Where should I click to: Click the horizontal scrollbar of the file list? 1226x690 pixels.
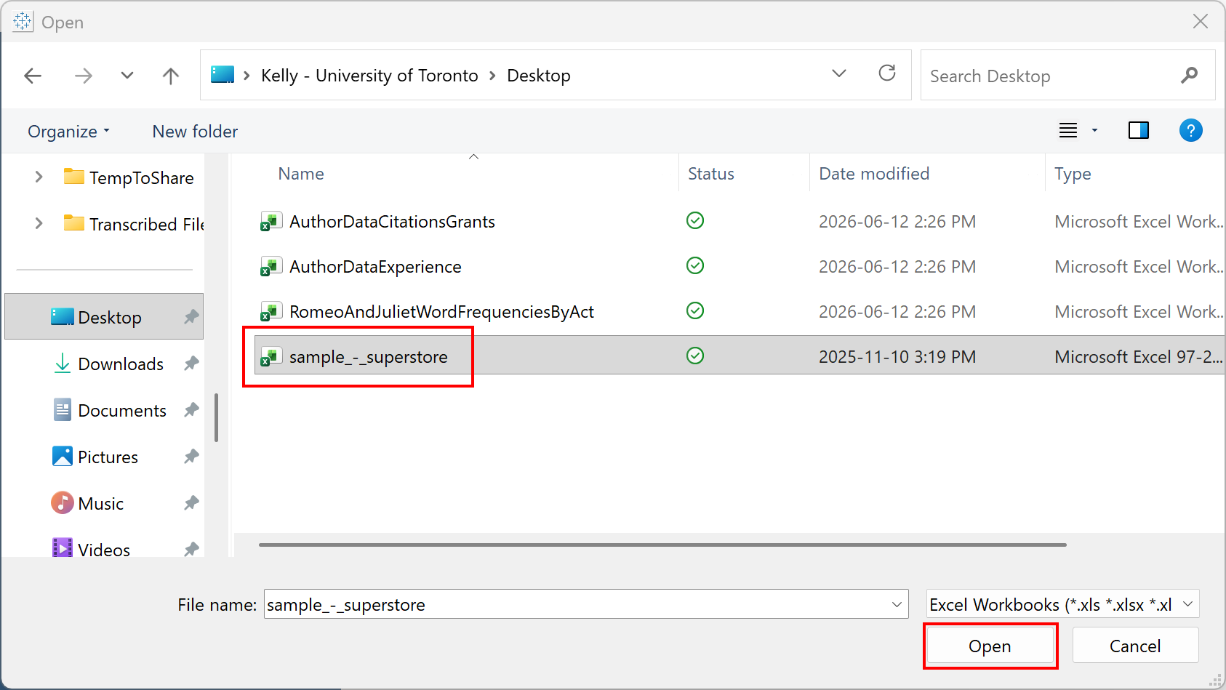662,544
